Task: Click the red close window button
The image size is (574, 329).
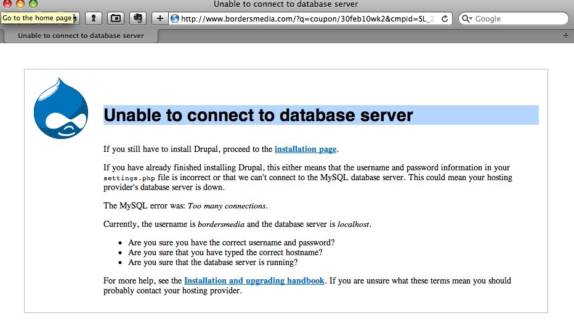Action: coord(7,4)
